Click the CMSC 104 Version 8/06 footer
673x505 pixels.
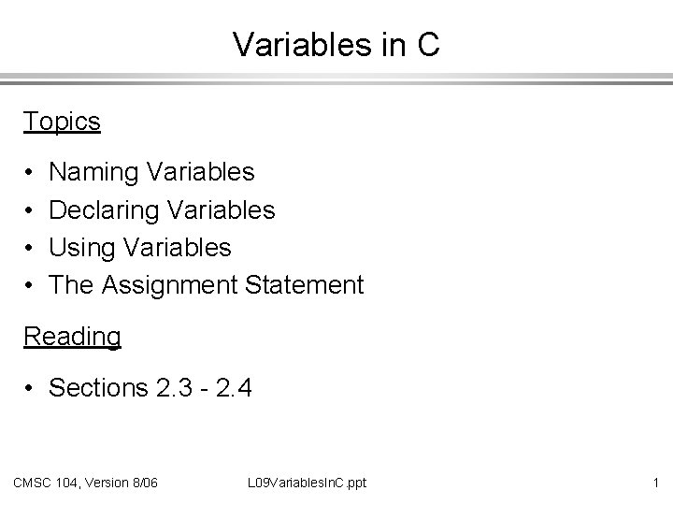[85, 483]
